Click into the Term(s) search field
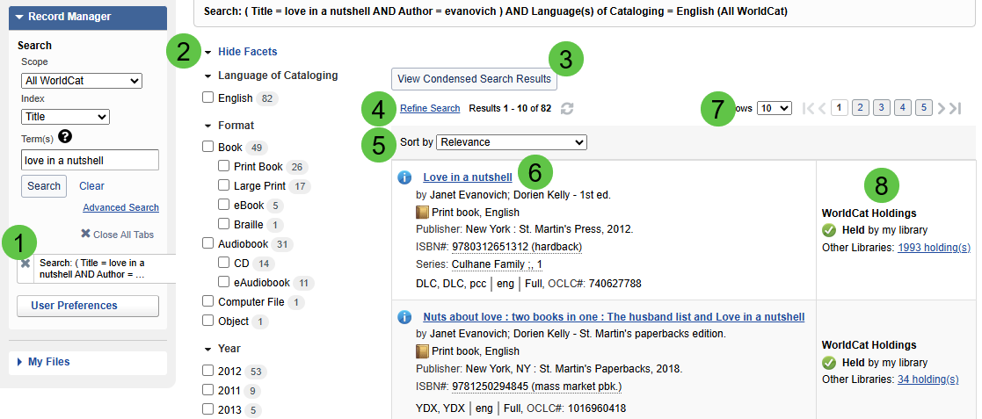 click(x=90, y=160)
